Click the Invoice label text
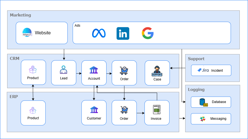This screenshot has height=139, width=248. pos(156,119)
